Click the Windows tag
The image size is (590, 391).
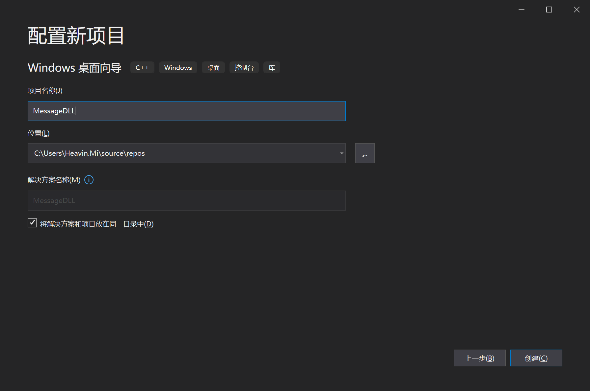178,68
